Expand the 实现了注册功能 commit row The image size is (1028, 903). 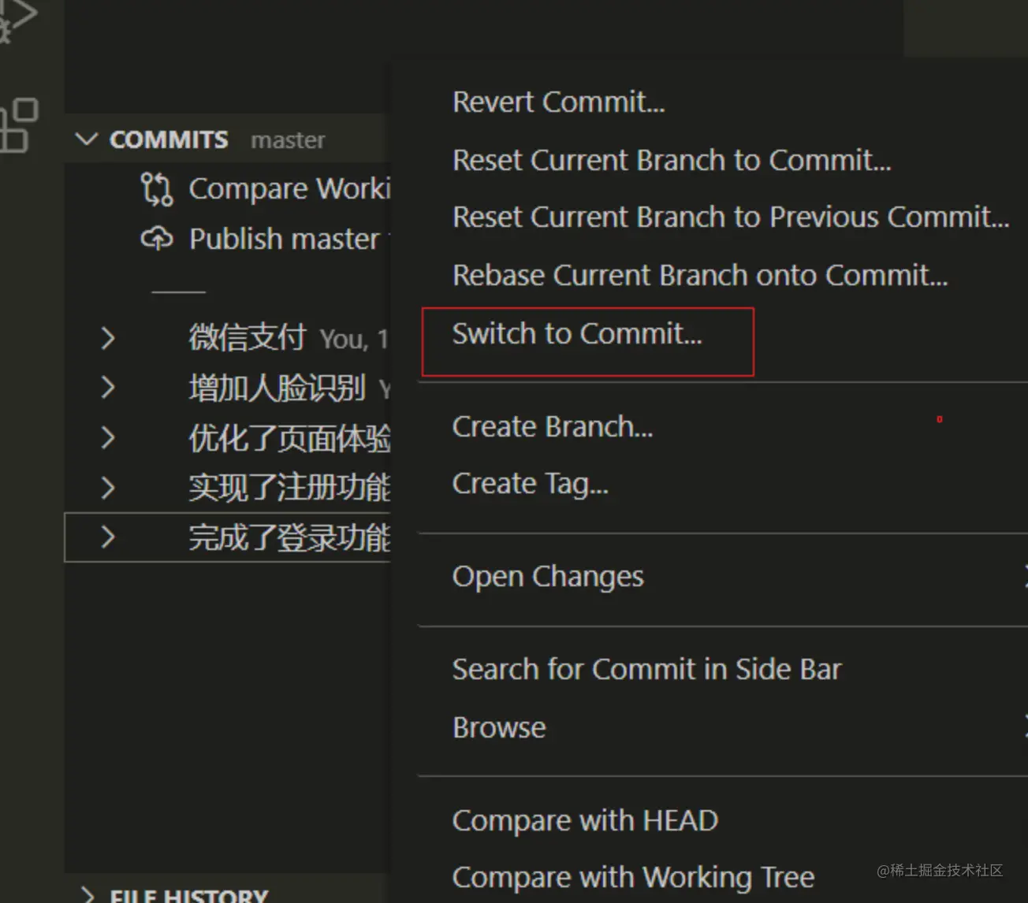[x=108, y=488]
